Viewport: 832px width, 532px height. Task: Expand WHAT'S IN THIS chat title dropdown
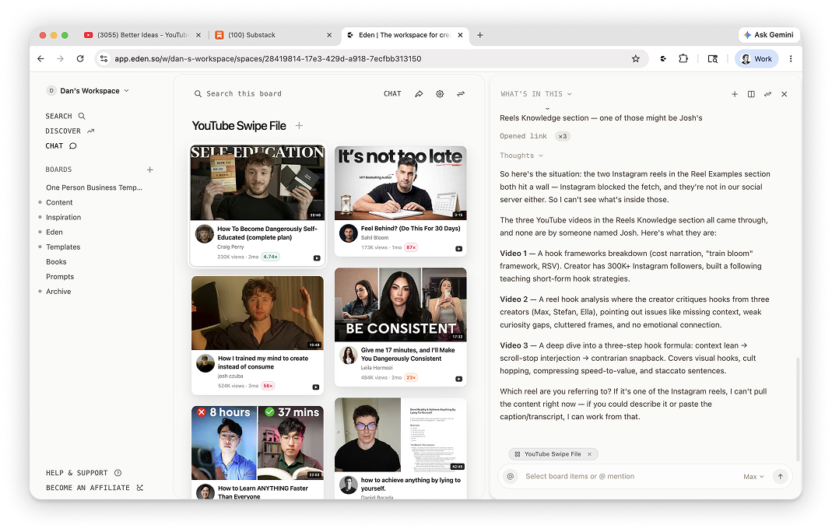click(x=536, y=94)
